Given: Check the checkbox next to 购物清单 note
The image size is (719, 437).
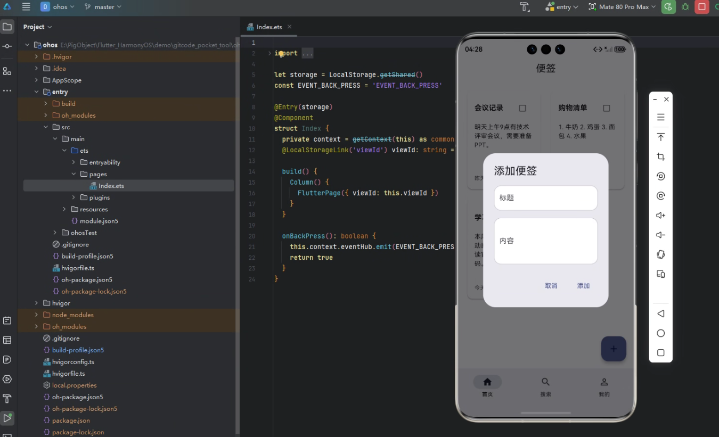Looking at the screenshot, I should pyautogui.click(x=606, y=108).
